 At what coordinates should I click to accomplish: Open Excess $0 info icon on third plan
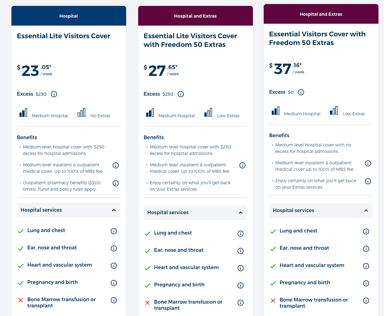click(301, 92)
